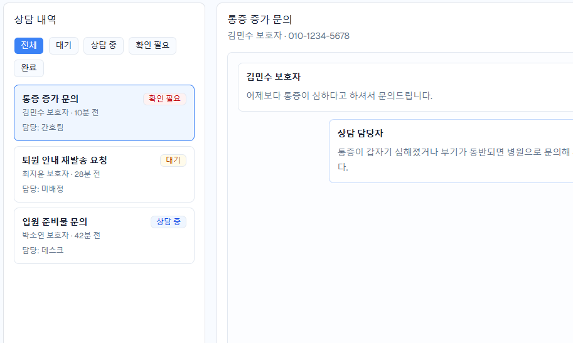Click 담당: 미배정 text
Screen dimensions: 573x343
click(x=43, y=189)
